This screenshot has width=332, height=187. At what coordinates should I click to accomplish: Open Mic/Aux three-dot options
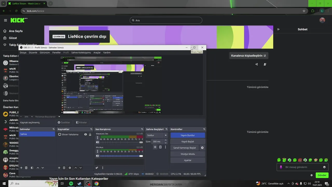[x=98, y=151]
